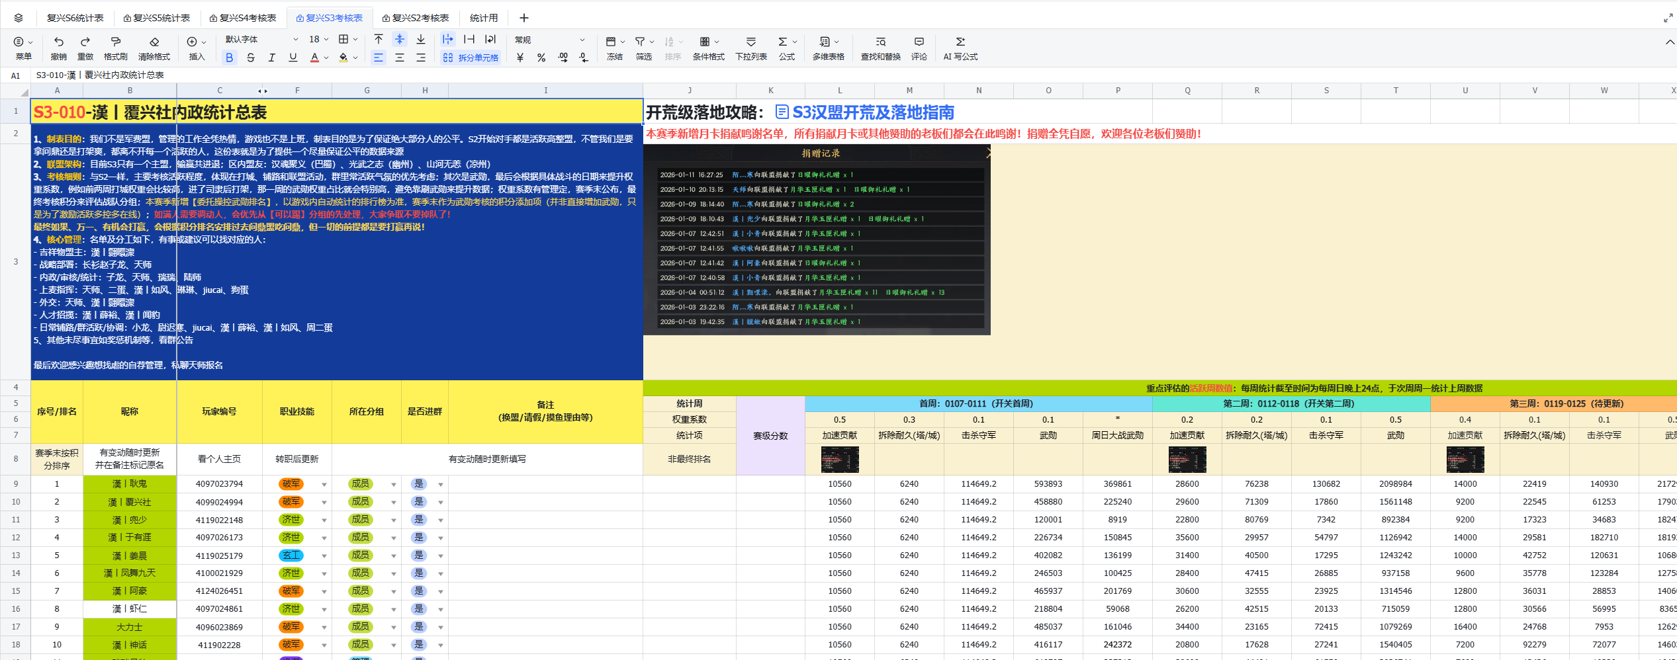Toggle strikethrough formatting

pyautogui.click(x=250, y=58)
